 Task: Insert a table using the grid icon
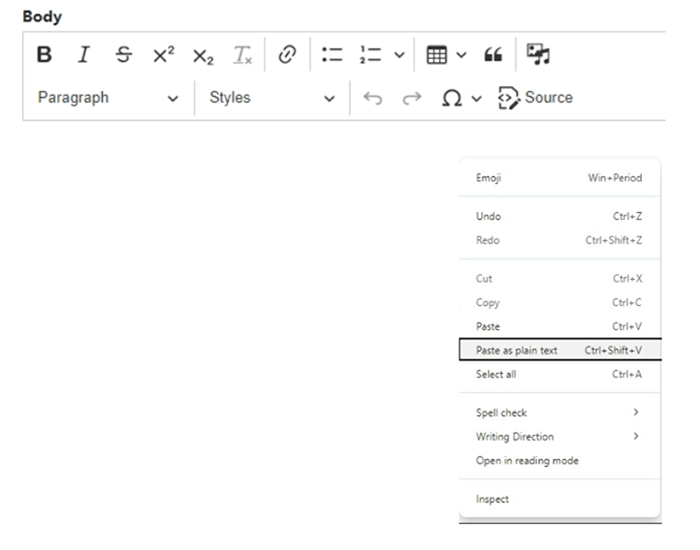(x=436, y=55)
